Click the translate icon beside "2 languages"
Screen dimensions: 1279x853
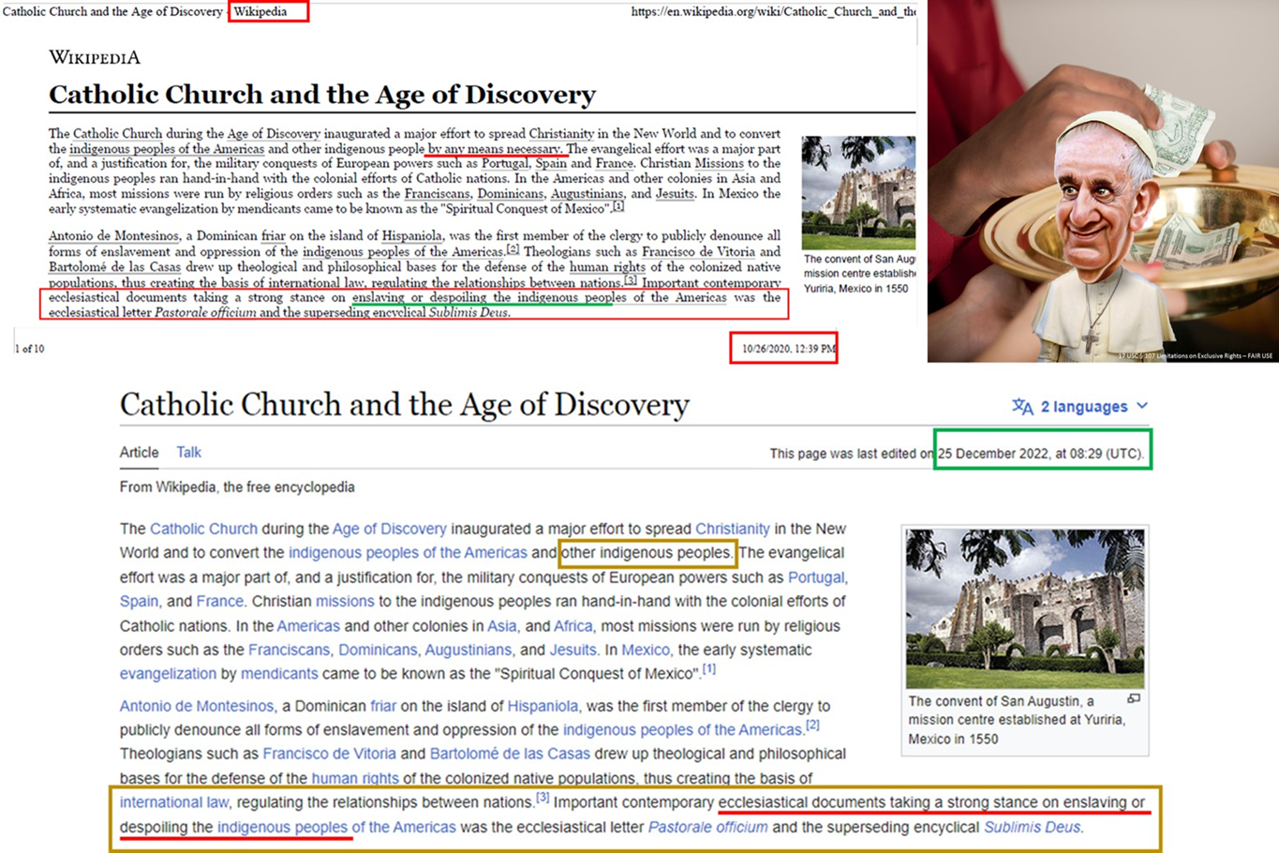(x=1022, y=406)
